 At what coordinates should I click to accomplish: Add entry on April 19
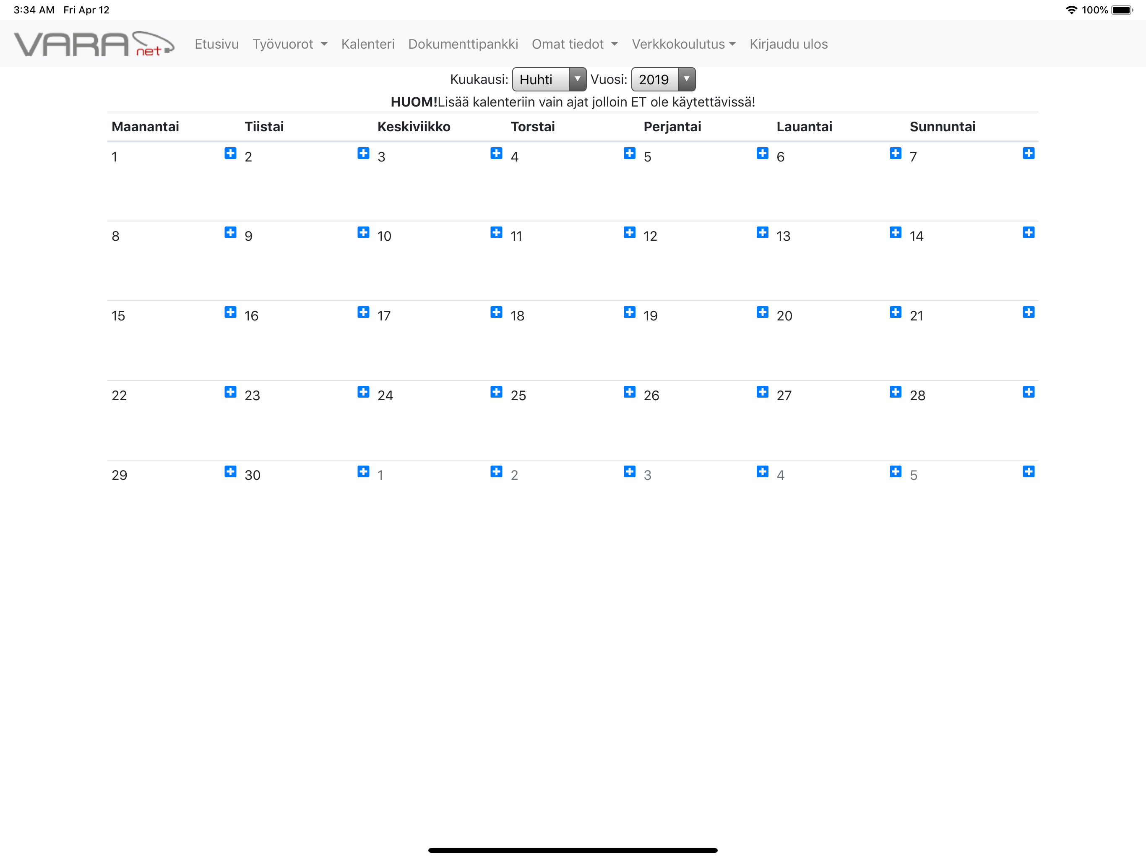(762, 312)
